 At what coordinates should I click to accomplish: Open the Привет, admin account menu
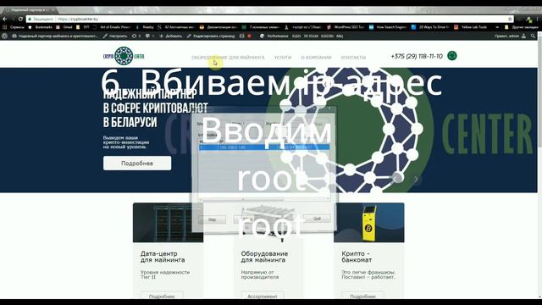510,36
